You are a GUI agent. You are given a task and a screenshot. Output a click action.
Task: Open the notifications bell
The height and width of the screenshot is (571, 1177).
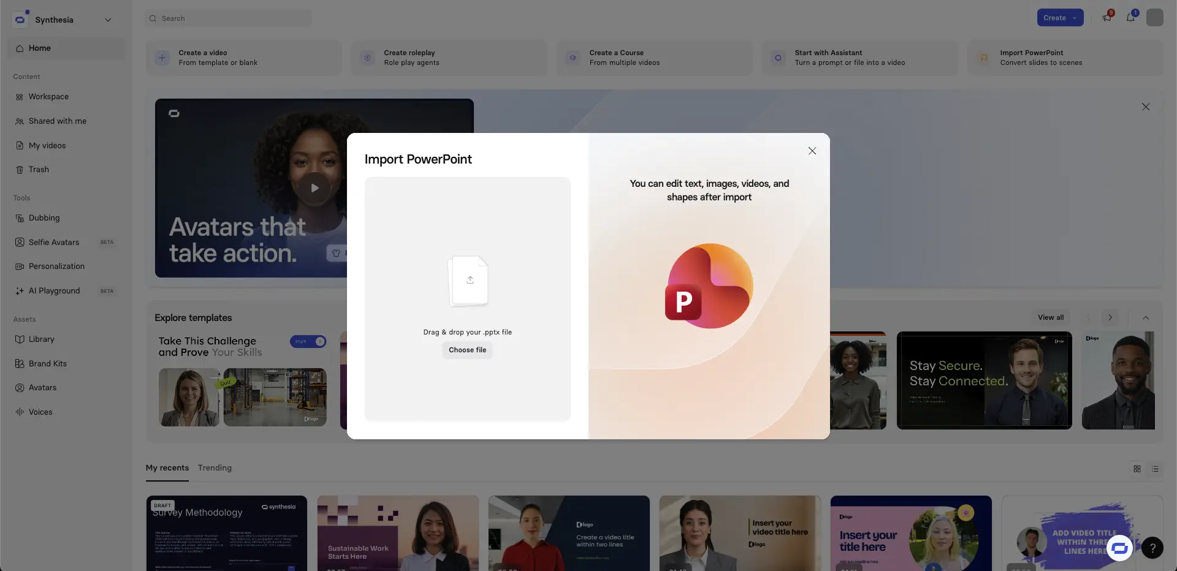(1130, 18)
